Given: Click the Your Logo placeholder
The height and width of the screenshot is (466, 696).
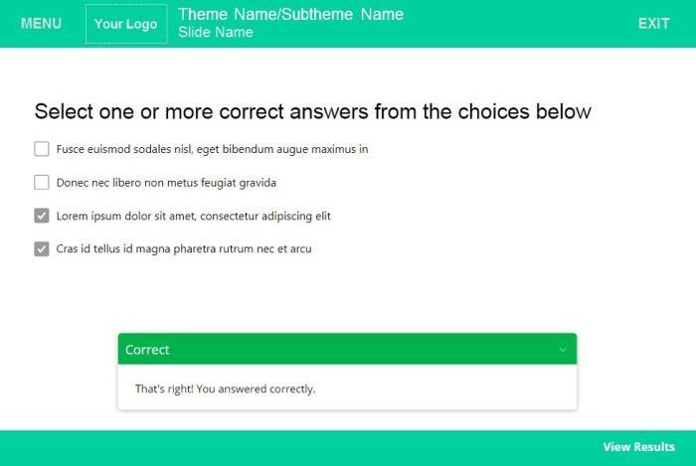Looking at the screenshot, I should [x=125, y=24].
